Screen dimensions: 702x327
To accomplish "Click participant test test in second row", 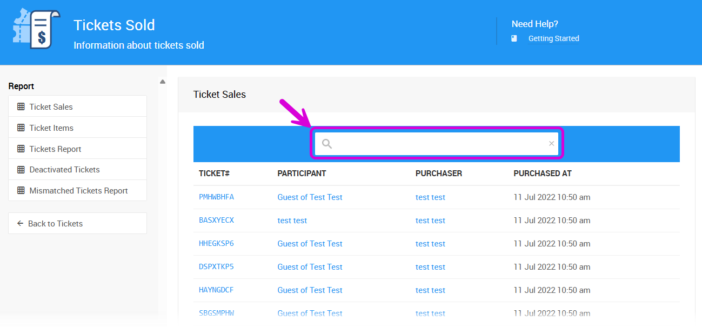I will tap(292, 221).
